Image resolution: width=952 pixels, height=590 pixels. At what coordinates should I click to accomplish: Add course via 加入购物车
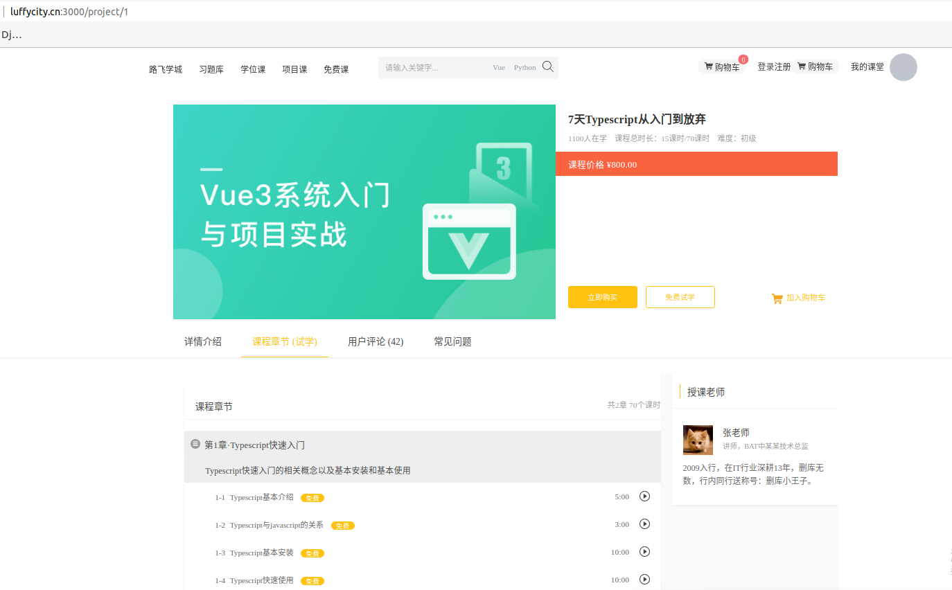point(798,298)
